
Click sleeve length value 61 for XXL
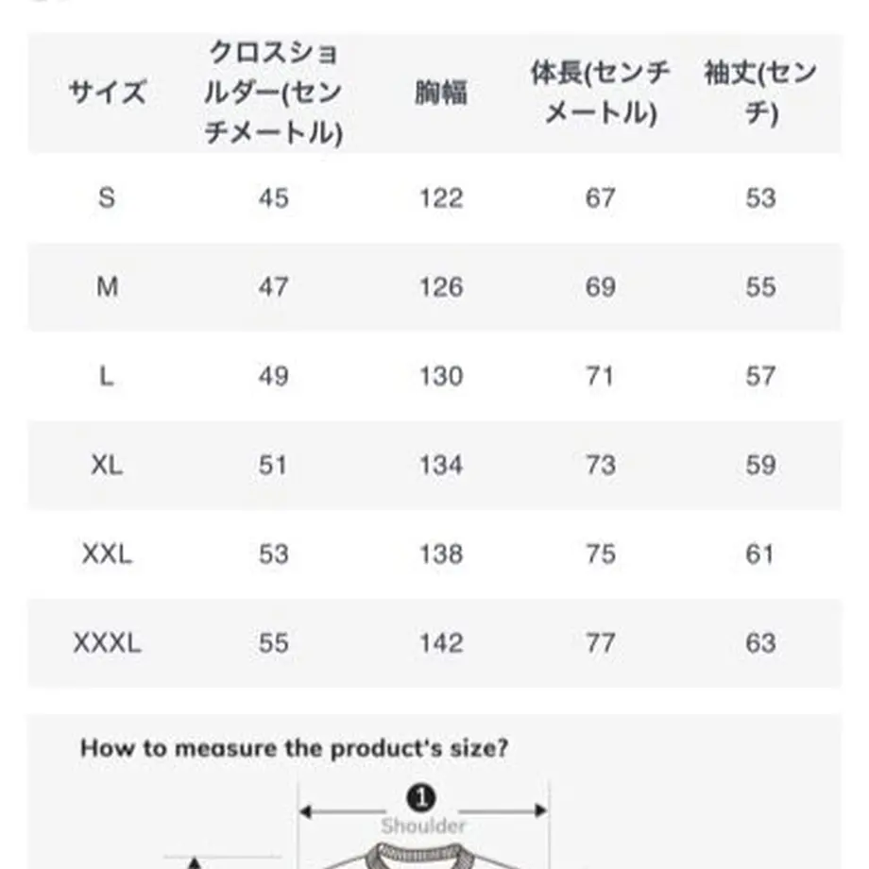[x=759, y=554]
